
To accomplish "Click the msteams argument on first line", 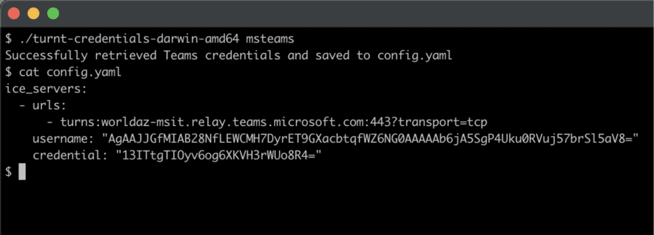I will (x=270, y=39).
